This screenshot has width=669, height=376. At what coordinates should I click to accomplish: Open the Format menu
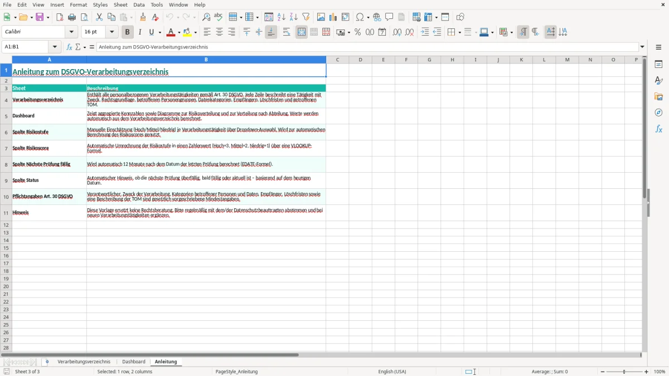click(x=79, y=4)
